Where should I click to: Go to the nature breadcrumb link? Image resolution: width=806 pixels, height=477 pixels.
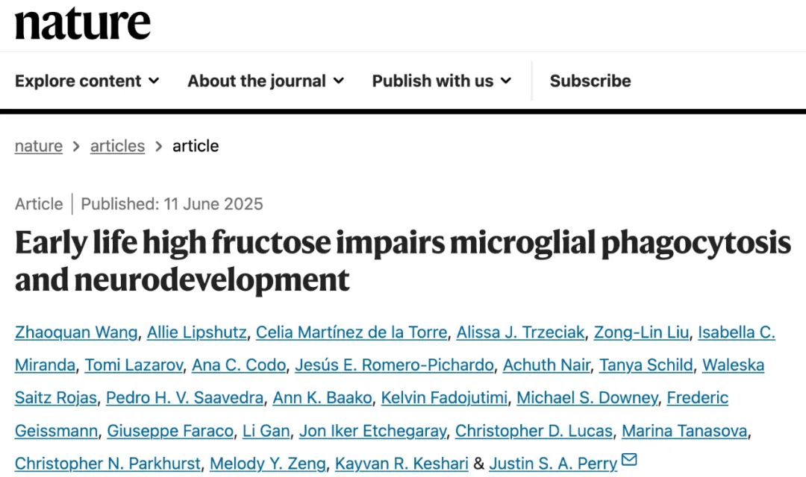point(39,146)
